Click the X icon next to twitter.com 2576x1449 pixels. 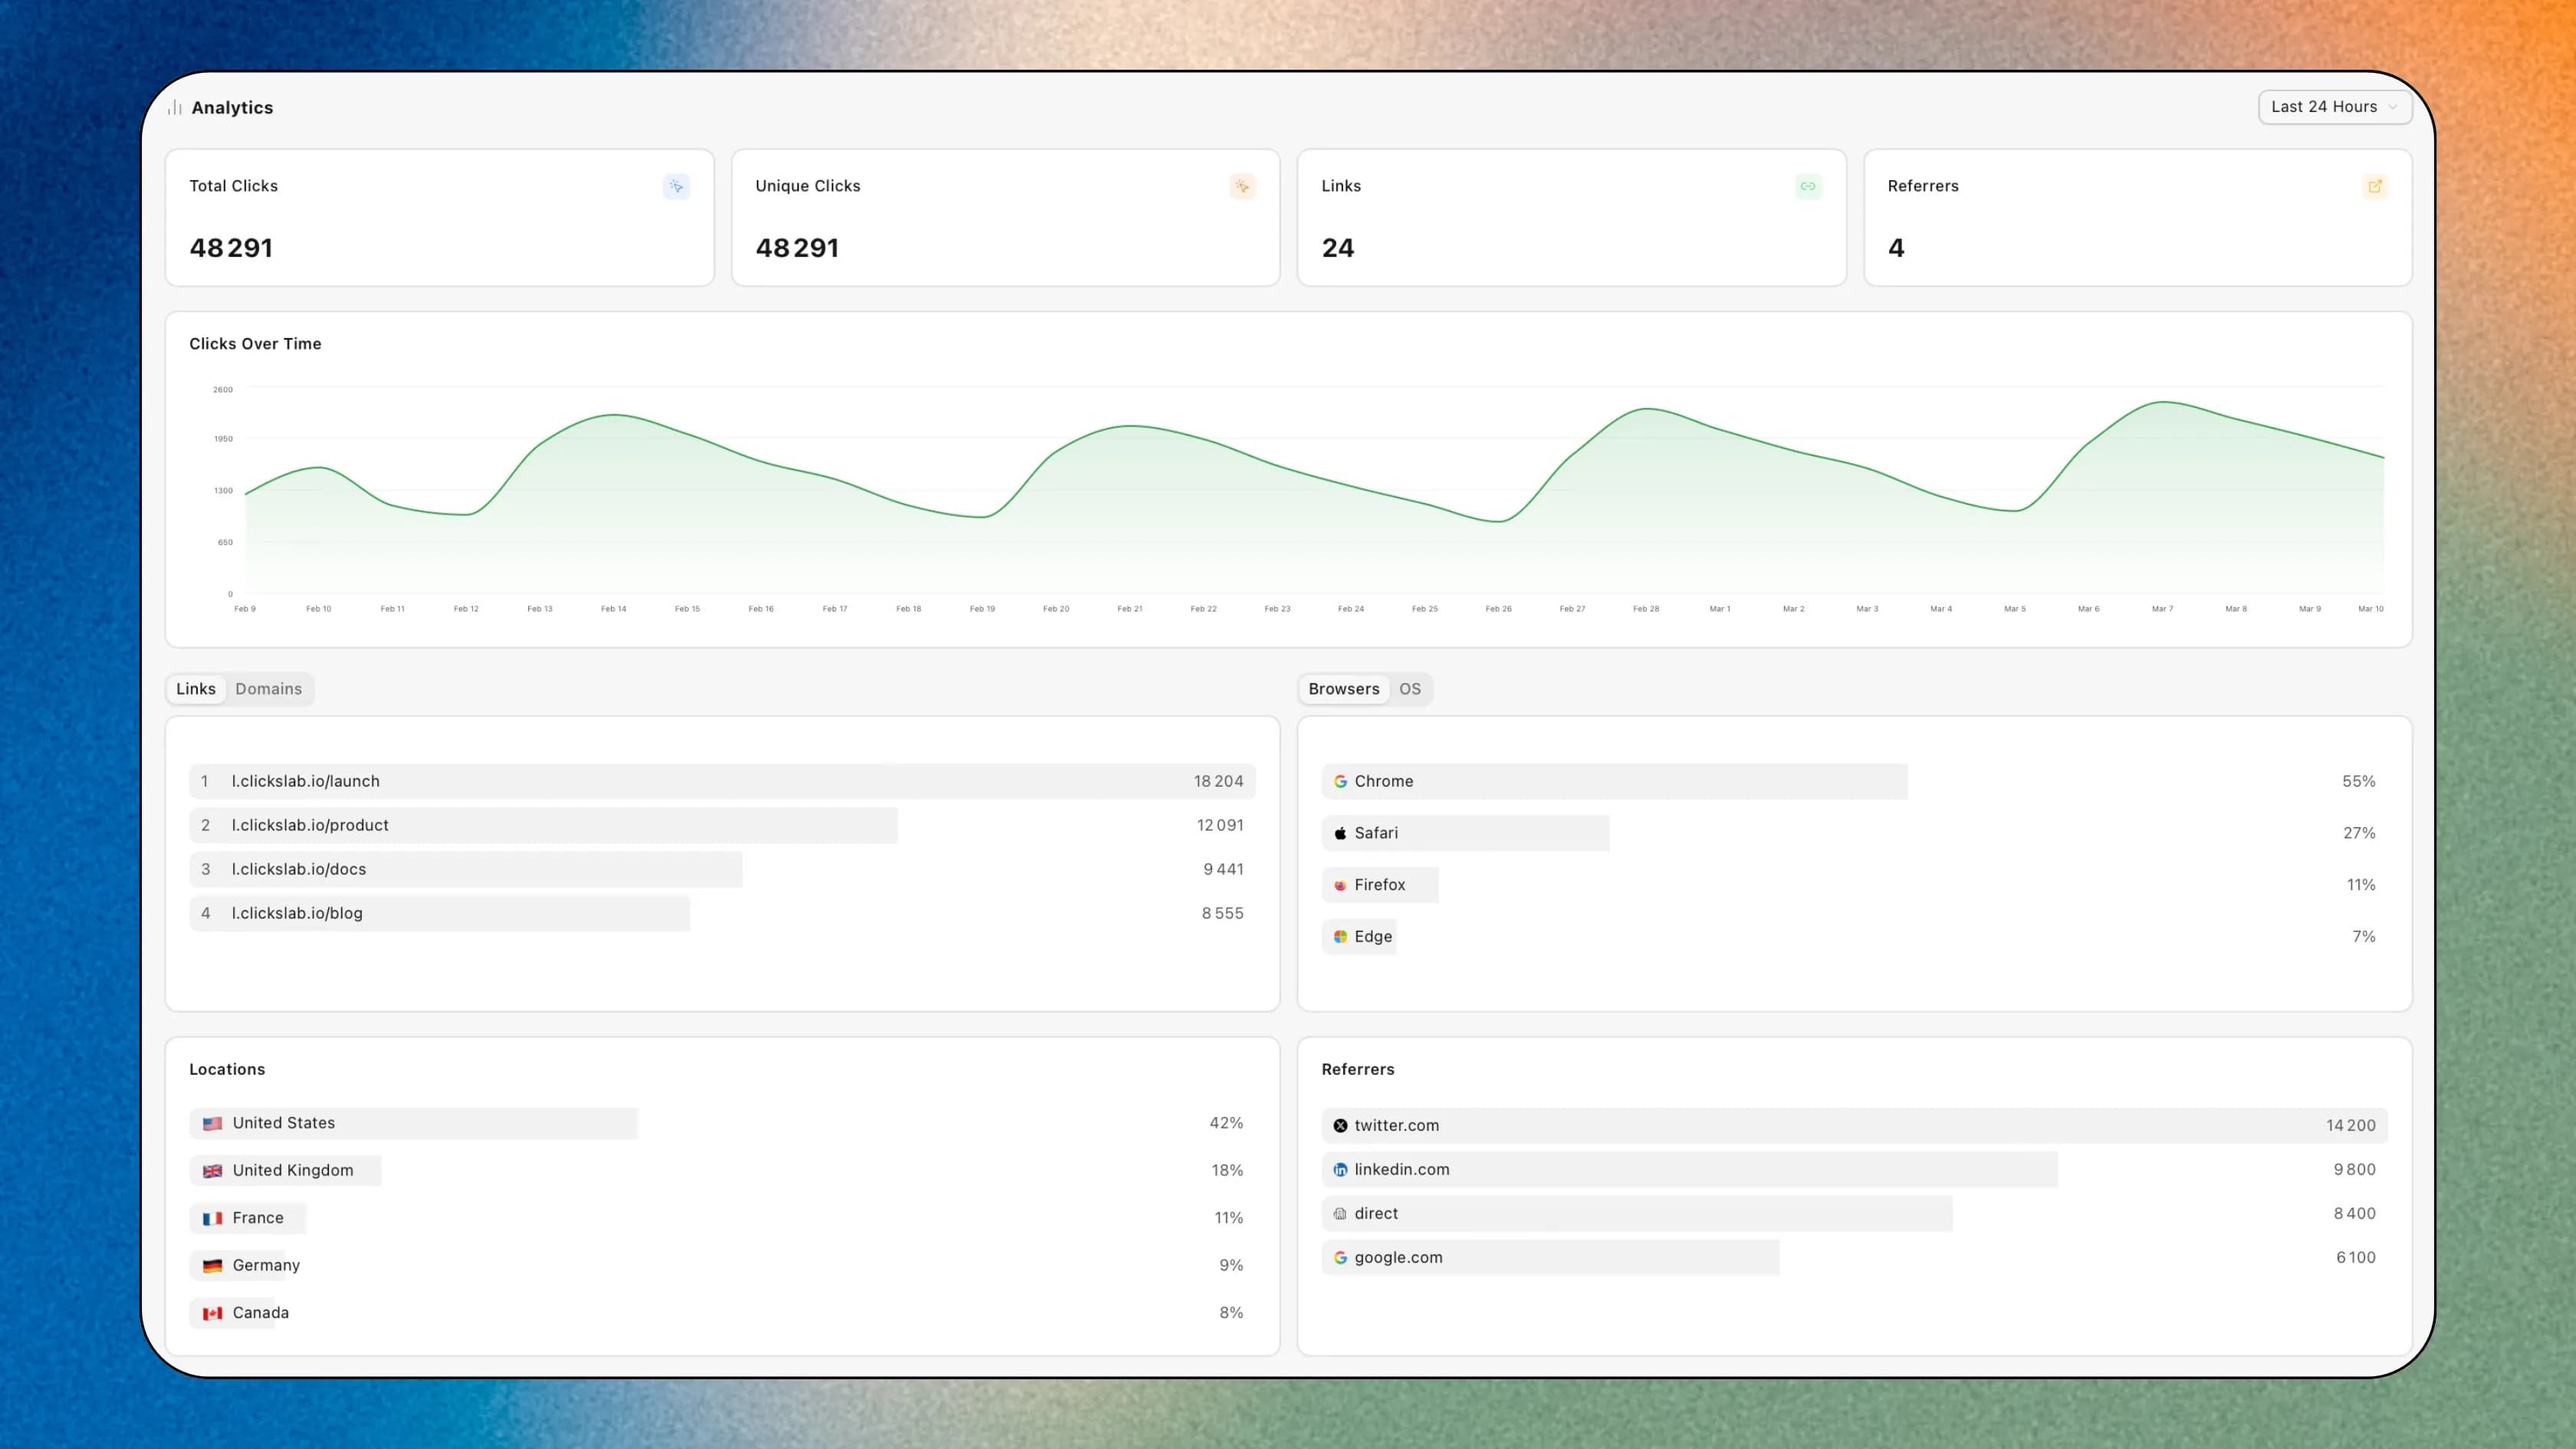point(1340,1125)
